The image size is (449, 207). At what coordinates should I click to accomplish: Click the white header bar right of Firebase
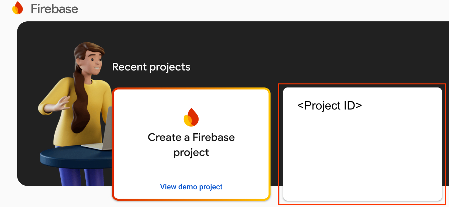point(234,8)
